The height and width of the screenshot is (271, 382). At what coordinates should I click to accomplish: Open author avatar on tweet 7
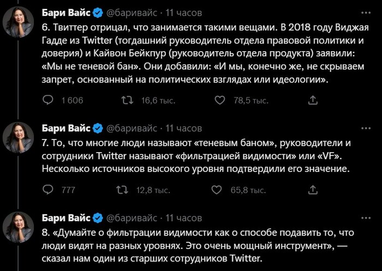pos(20,139)
